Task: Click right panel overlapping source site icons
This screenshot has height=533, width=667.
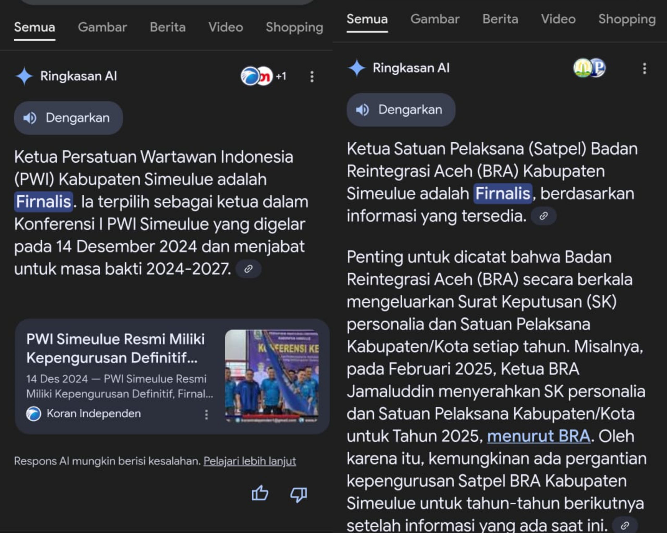Action: point(589,68)
